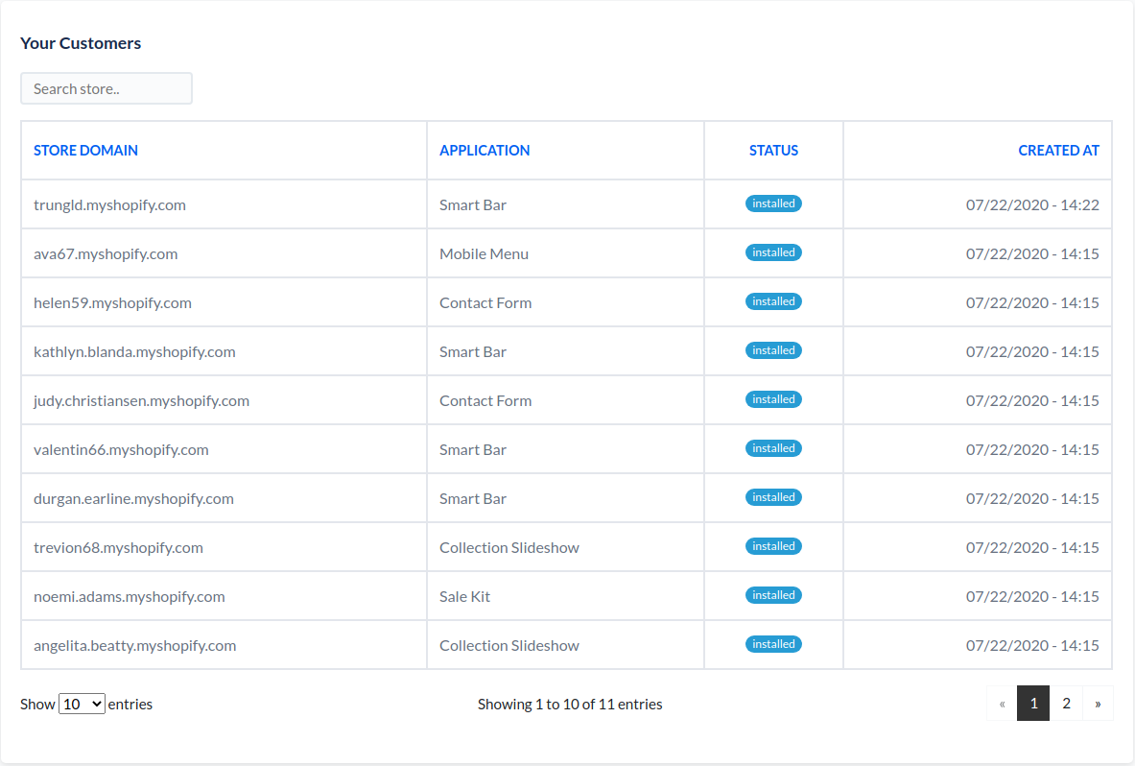This screenshot has width=1135, height=766.
Task: Click installed badge for kathlyn.blanda row
Action: (x=773, y=350)
